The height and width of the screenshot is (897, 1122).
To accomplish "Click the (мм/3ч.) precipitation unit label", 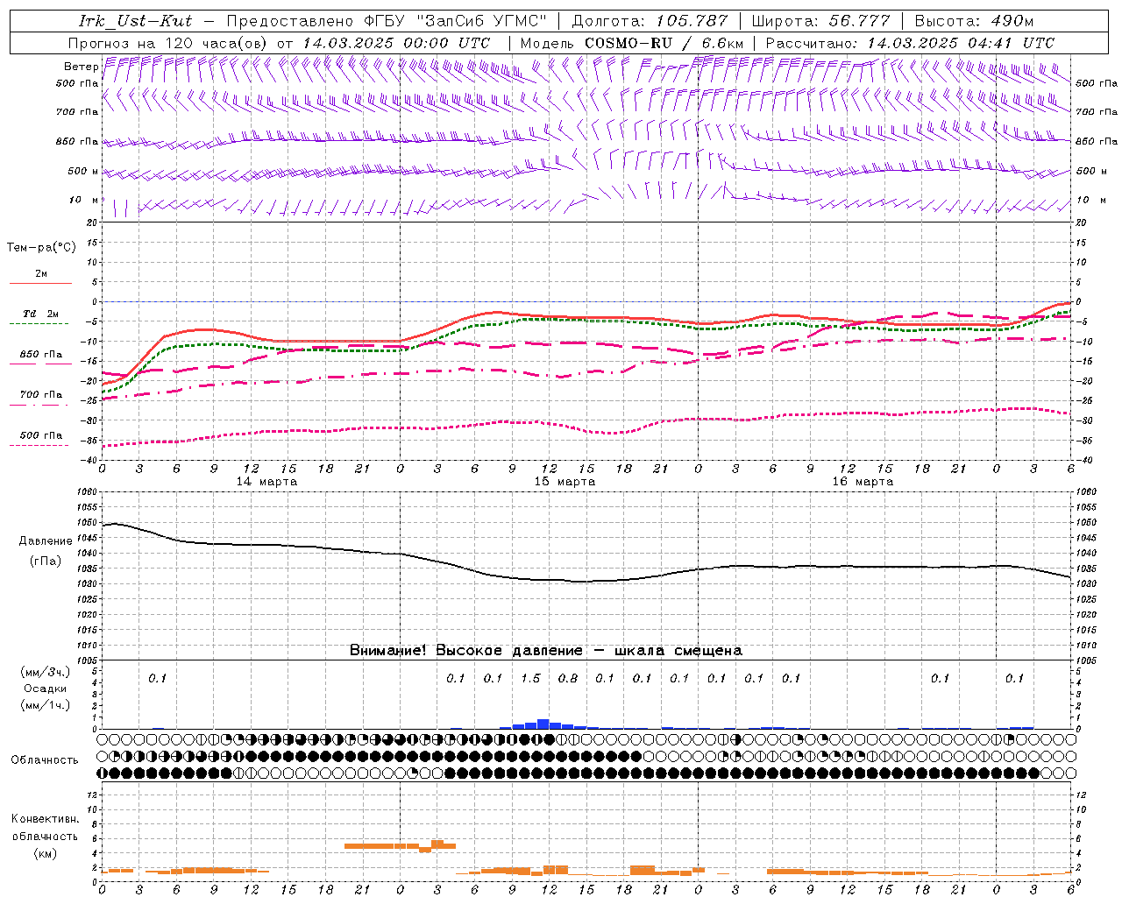I will (46, 672).
